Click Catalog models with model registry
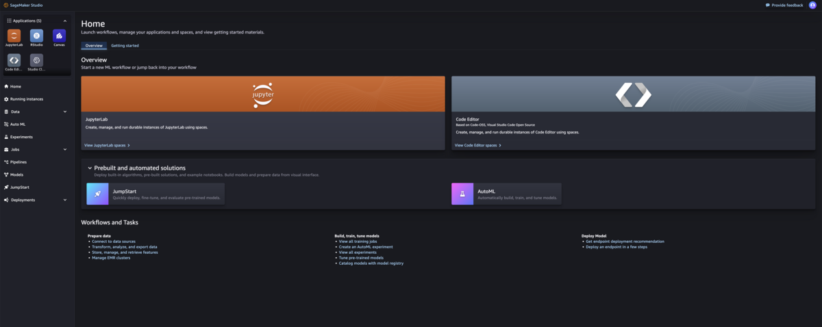This screenshot has width=822, height=327. point(371,263)
